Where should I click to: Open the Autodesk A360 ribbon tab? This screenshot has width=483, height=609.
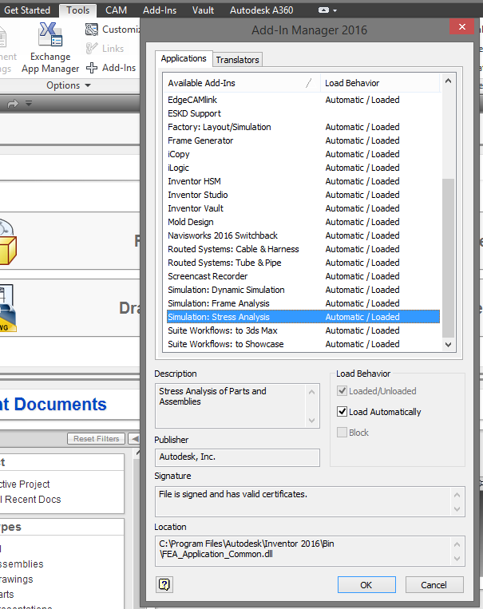click(262, 10)
